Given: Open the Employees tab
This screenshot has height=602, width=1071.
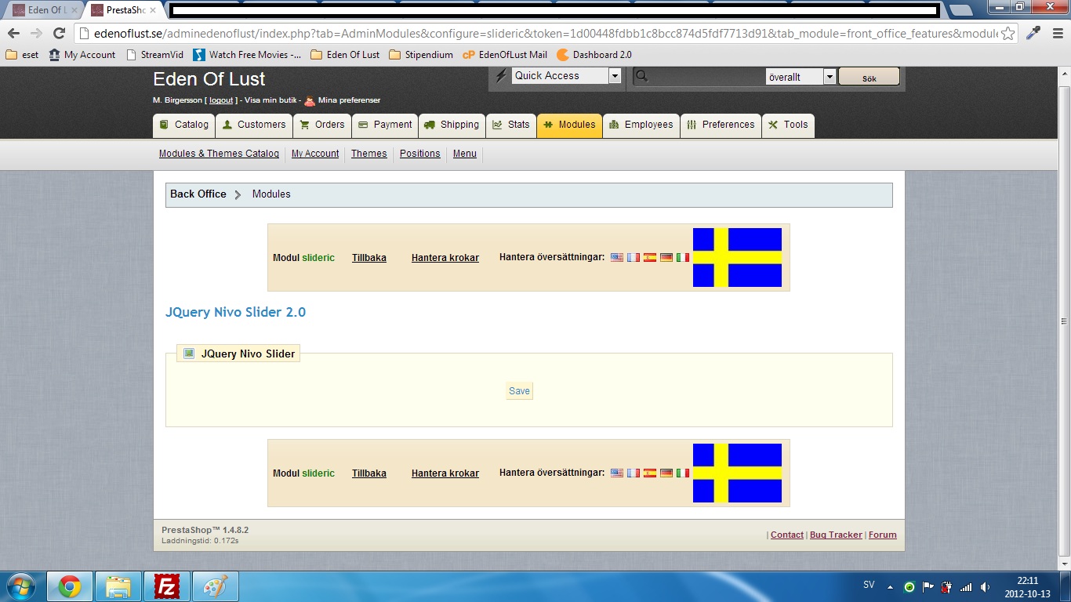Looking at the screenshot, I should pos(641,125).
